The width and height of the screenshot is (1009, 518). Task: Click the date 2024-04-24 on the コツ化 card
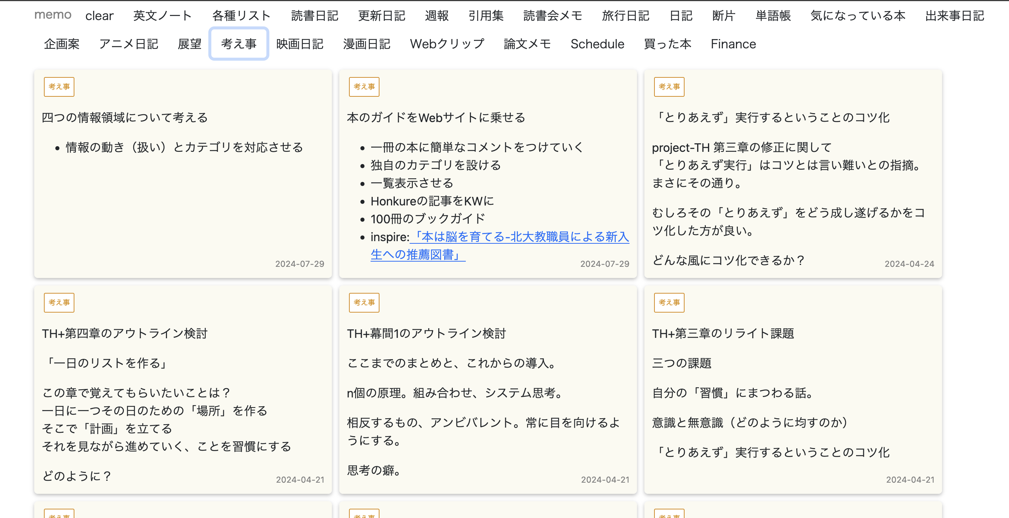909,264
